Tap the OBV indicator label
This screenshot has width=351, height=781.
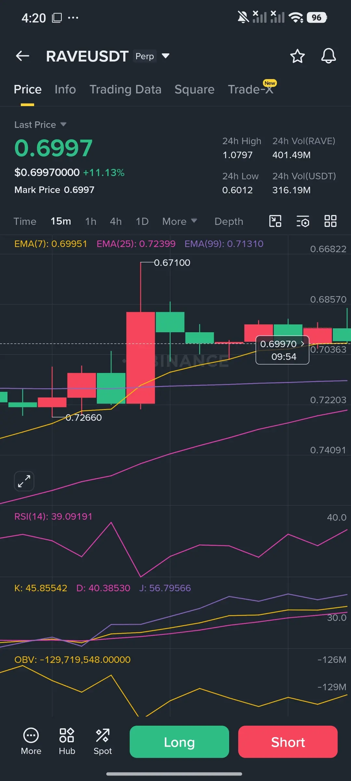tap(72, 660)
